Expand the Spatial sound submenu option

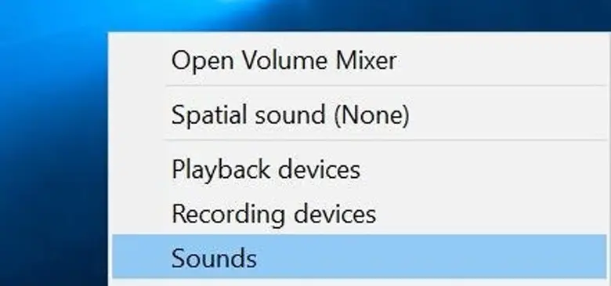coord(360,114)
